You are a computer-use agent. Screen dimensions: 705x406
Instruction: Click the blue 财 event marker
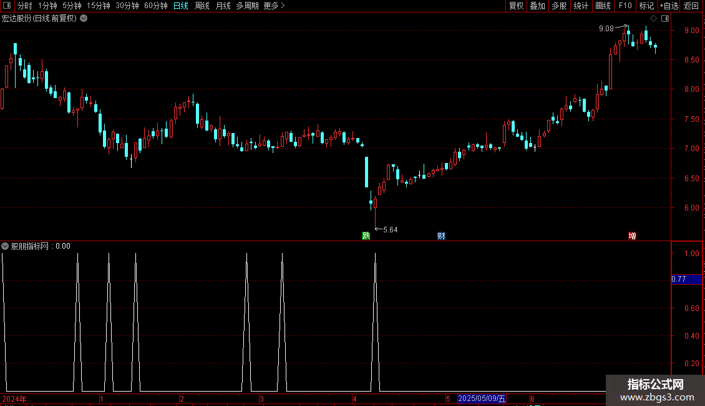[x=441, y=236]
